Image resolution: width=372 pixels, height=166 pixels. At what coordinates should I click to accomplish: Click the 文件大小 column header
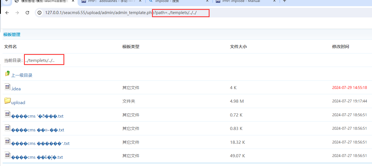[x=239, y=47]
